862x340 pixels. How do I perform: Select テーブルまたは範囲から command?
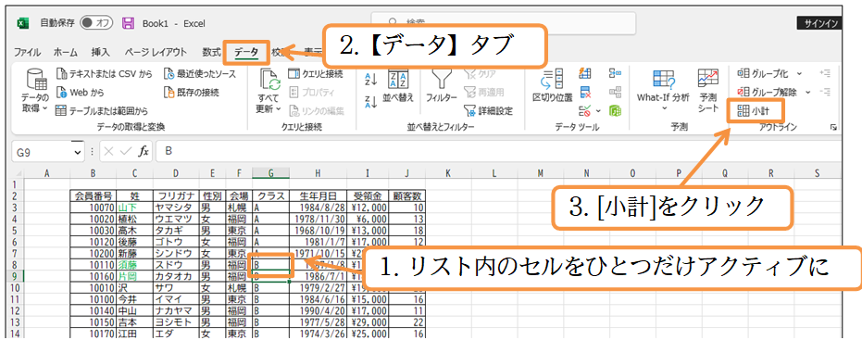tap(102, 111)
